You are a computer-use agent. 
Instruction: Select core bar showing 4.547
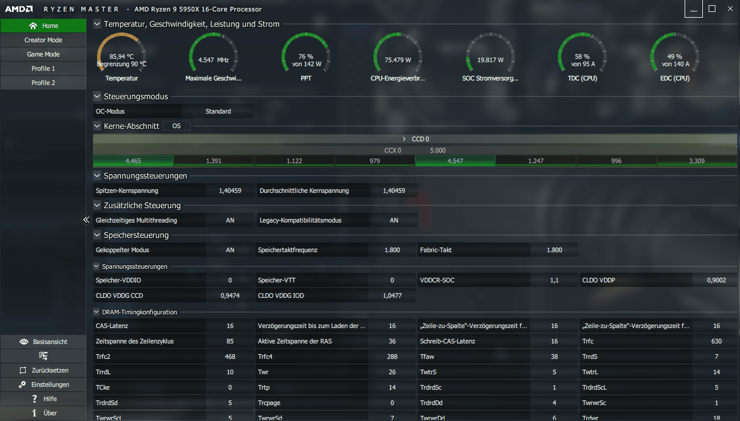coord(455,161)
